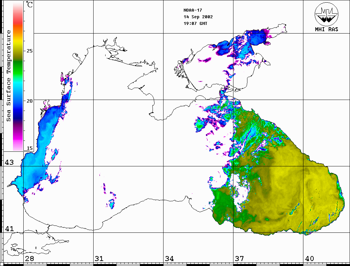Click the longitude label 34
This screenshot has width=350, height=266.
click(169, 258)
